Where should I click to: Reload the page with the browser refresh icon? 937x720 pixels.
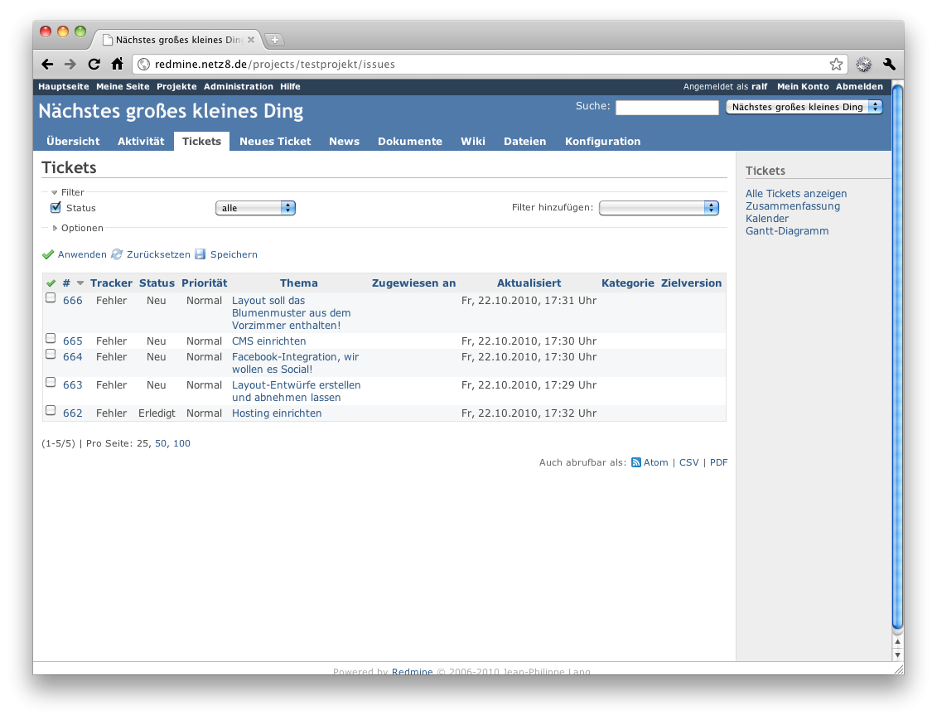click(x=94, y=64)
